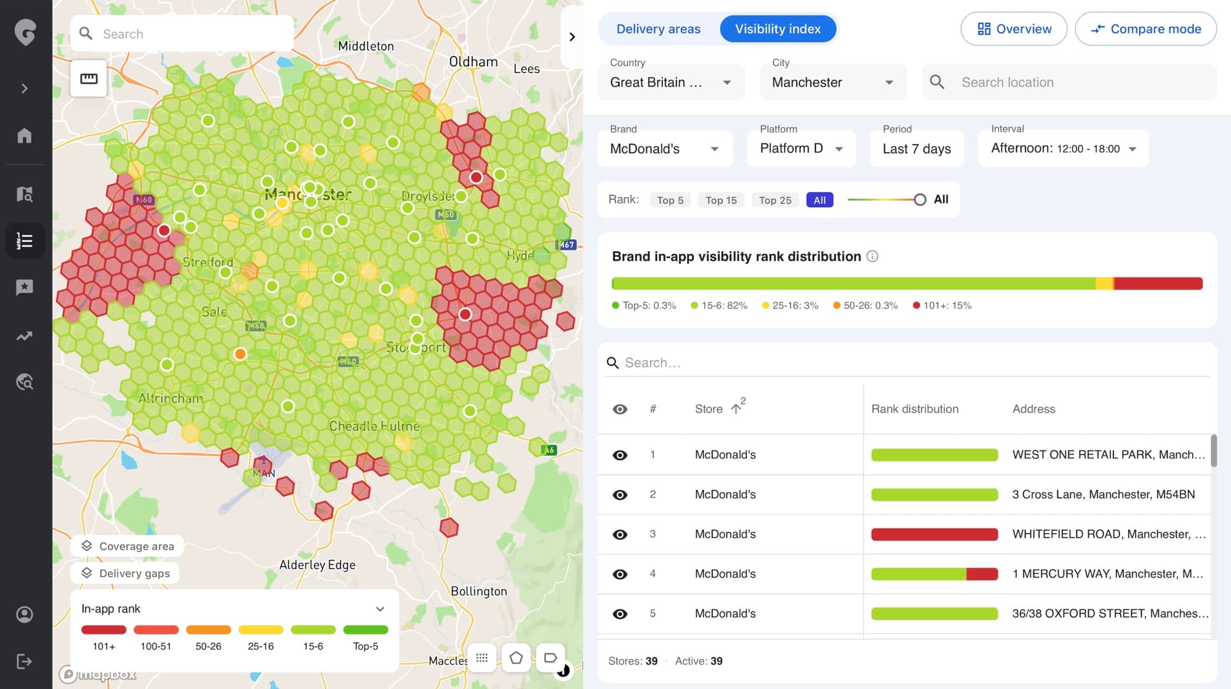1231x689 pixels.
Task: Toggle the Coverage area layer
Action: point(127,546)
